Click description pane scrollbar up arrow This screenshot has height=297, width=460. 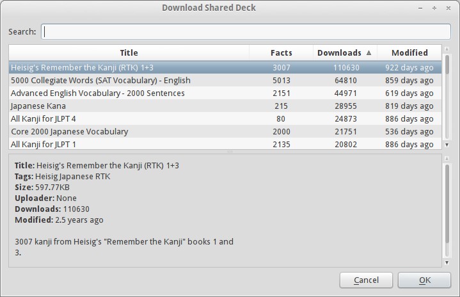click(447, 159)
